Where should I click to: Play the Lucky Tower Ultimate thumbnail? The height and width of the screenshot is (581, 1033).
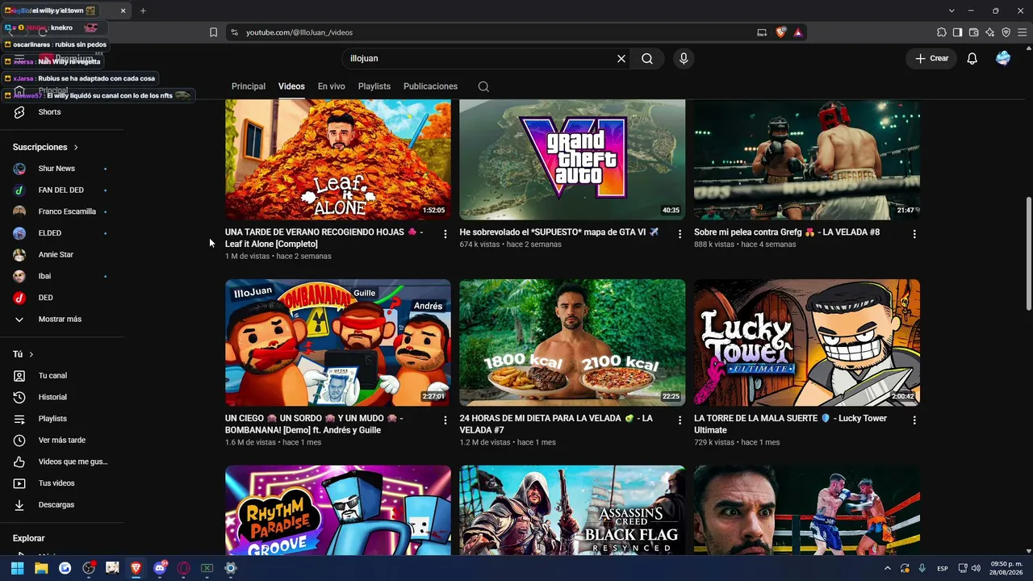(x=807, y=343)
